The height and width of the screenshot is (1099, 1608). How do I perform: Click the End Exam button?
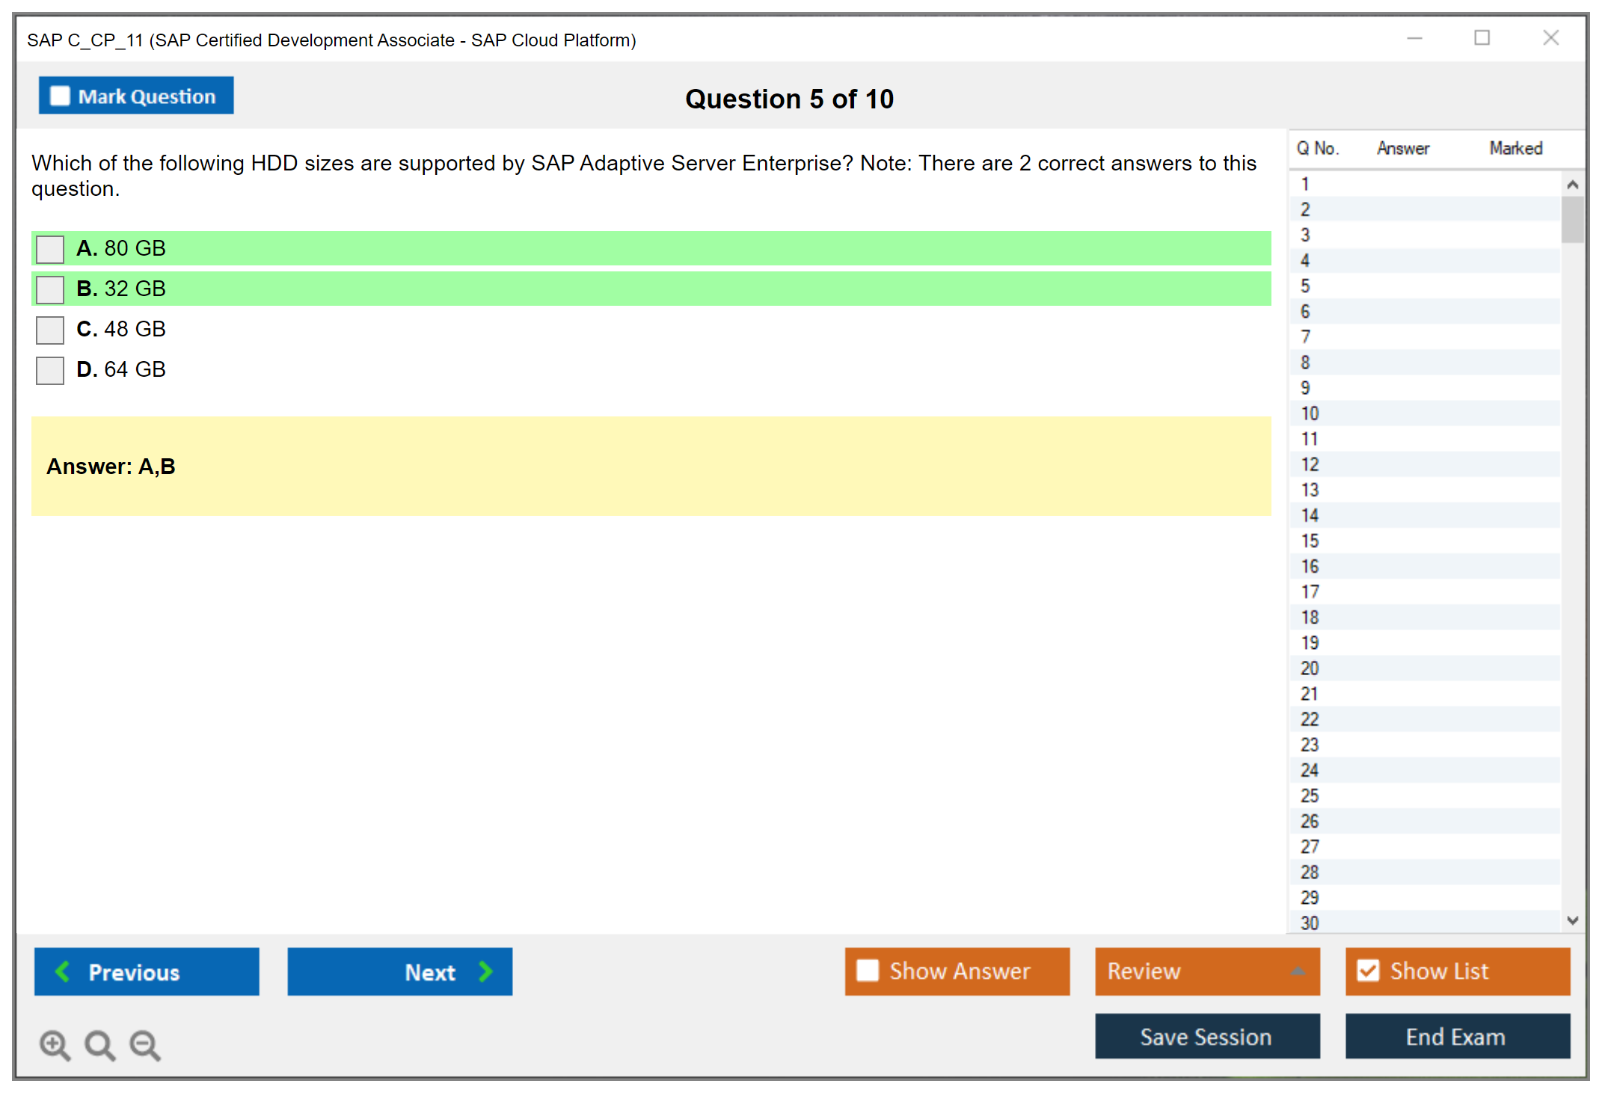pyautogui.click(x=1456, y=1036)
